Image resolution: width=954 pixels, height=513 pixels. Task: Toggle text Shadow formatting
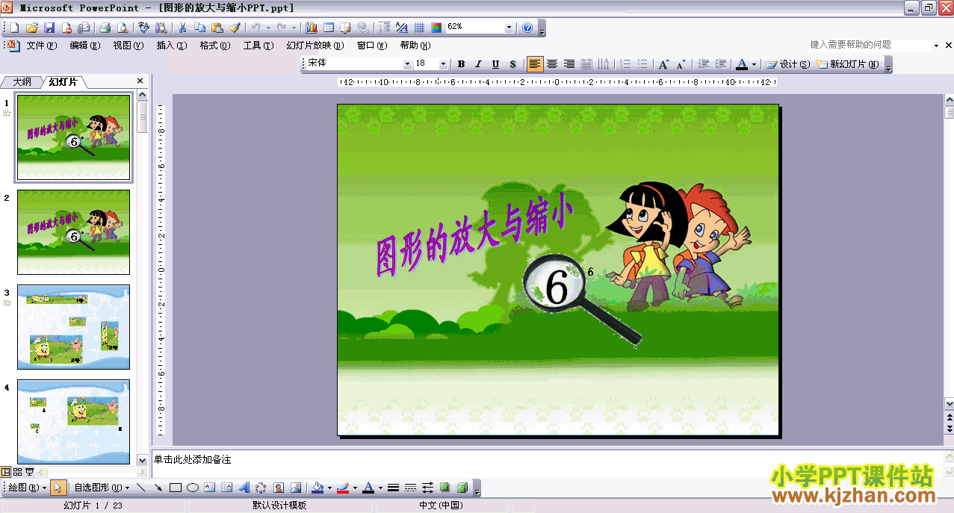click(x=512, y=63)
